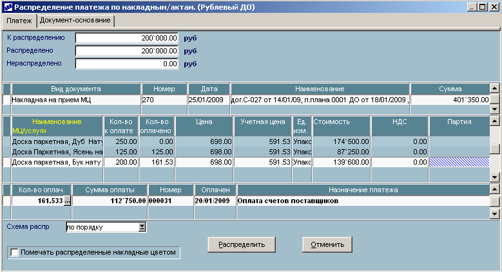
Task: Click scroll down arrow of items table
Action: pyautogui.click(x=495, y=177)
